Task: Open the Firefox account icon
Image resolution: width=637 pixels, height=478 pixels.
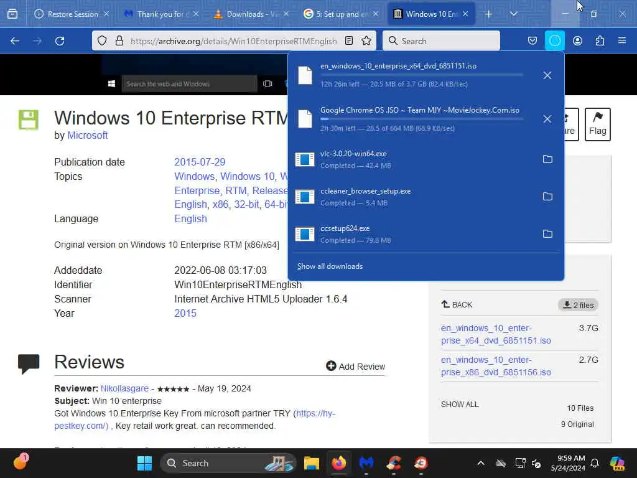Action: 577,41
